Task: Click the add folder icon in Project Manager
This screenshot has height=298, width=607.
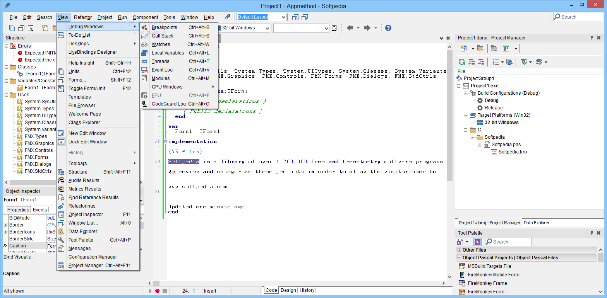Action: pyautogui.click(x=480, y=48)
